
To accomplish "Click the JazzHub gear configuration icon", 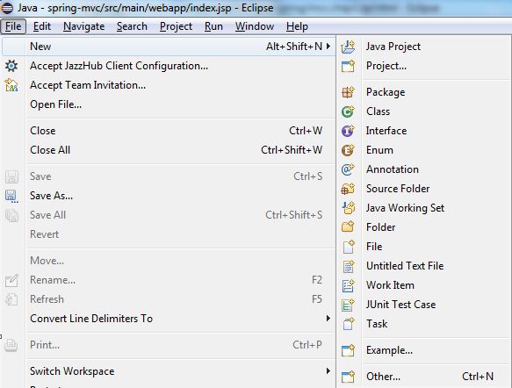I will (x=11, y=66).
